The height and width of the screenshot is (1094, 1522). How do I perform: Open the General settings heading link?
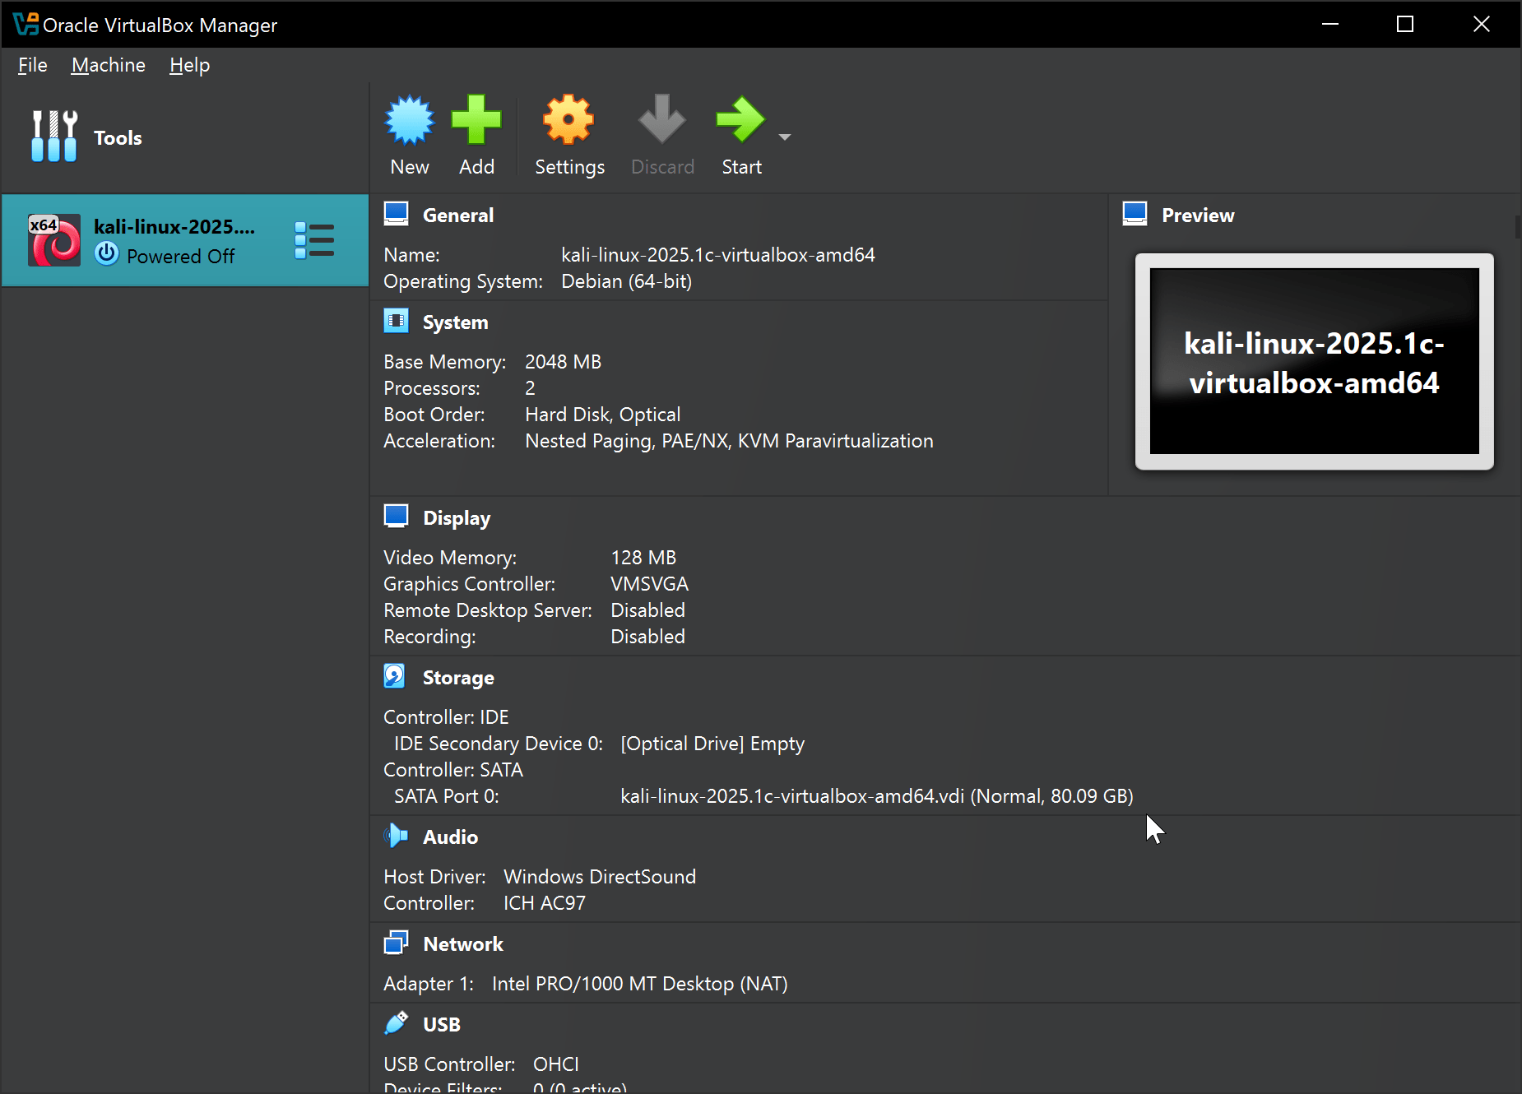click(458, 216)
